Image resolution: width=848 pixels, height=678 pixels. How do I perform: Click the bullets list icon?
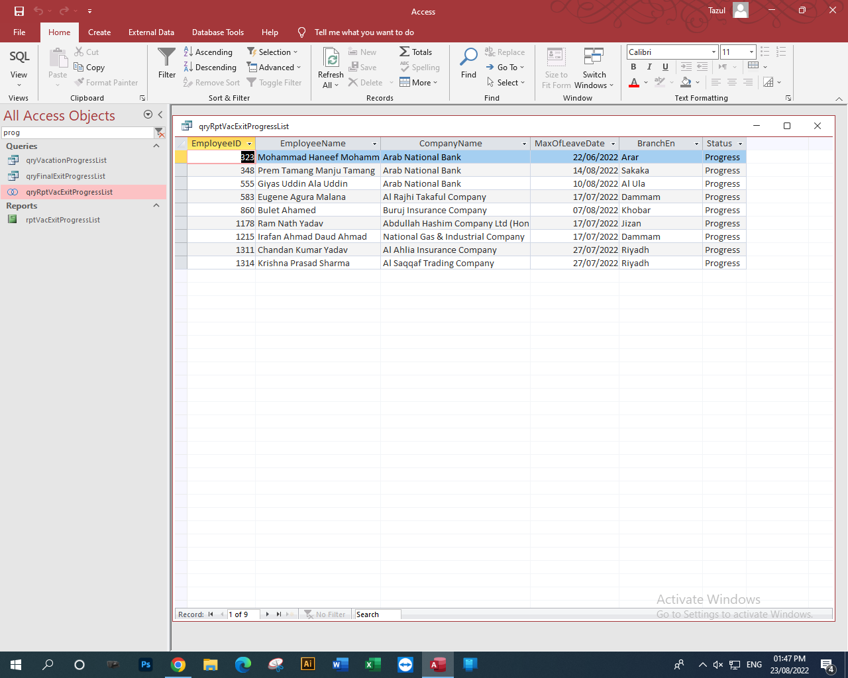point(765,52)
